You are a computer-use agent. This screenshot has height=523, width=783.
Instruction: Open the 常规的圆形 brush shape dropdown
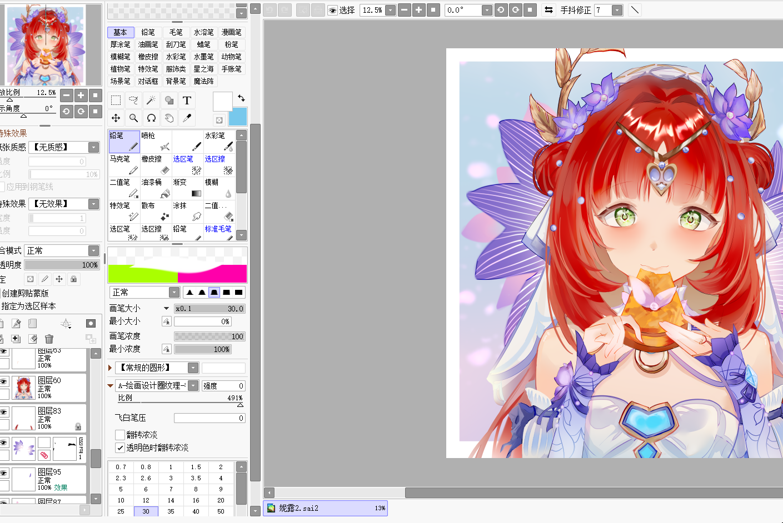pos(193,368)
